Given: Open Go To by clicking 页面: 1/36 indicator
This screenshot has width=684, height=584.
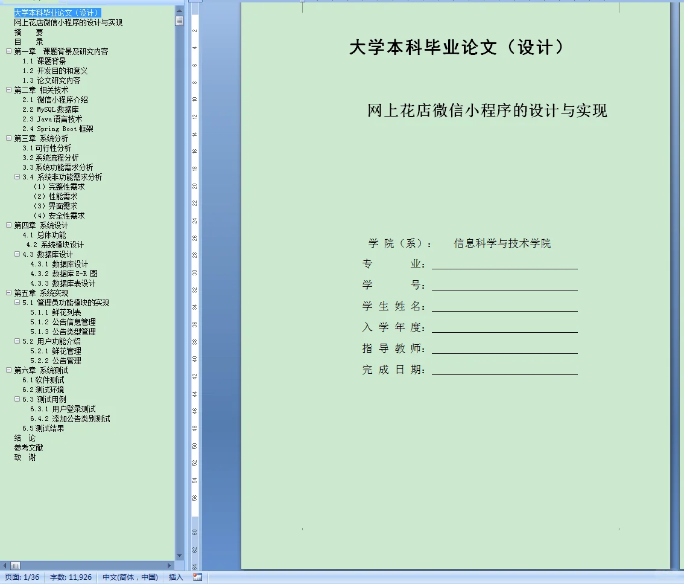Looking at the screenshot, I should point(21,577).
